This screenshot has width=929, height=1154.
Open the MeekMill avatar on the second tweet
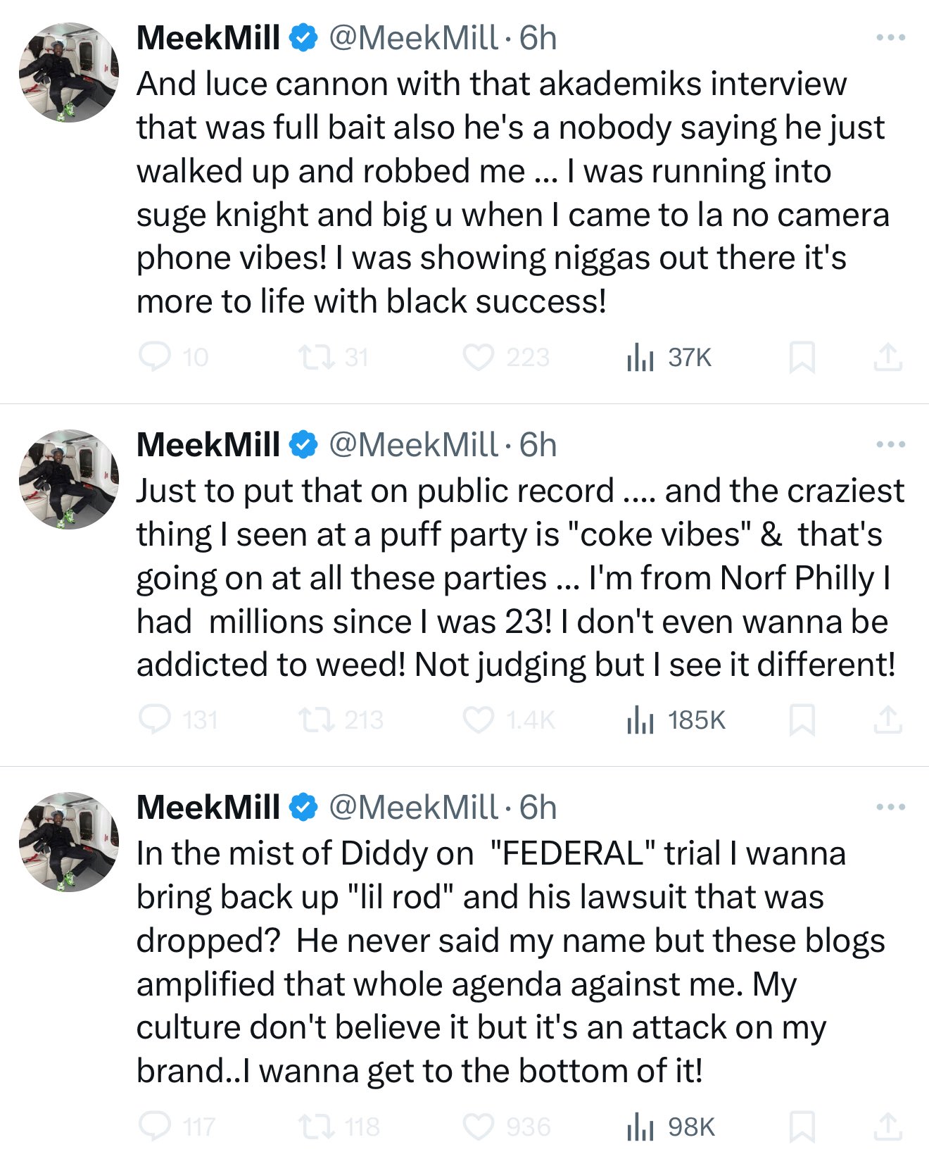68,479
